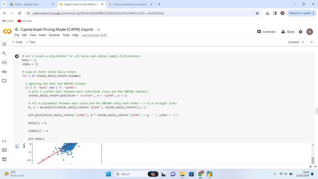Open the Terminal sidebar icon
This screenshot has width=318, height=179.
point(4,159)
